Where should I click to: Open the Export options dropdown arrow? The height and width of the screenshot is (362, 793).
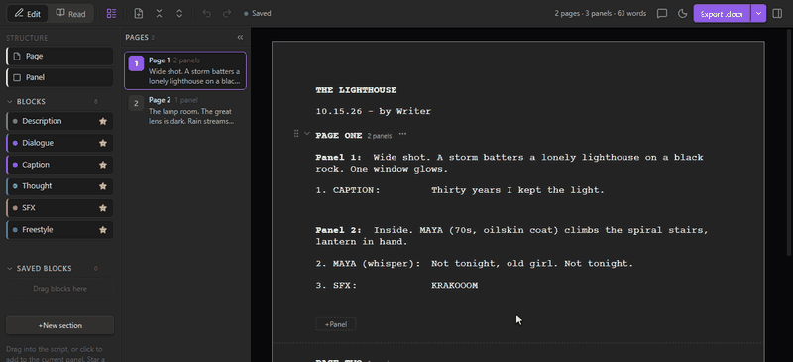[x=758, y=14]
